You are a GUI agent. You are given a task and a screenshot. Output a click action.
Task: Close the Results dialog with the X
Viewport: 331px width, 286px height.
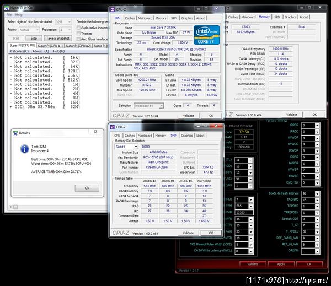pos(95,132)
